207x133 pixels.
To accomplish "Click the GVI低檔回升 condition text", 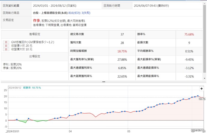I will point(32,42).
